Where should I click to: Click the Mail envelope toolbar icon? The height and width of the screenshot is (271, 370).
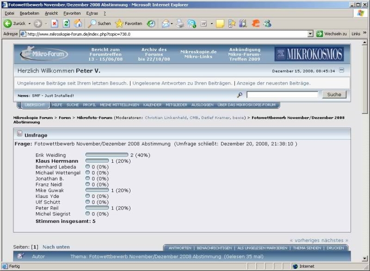(x=165, y=24)
